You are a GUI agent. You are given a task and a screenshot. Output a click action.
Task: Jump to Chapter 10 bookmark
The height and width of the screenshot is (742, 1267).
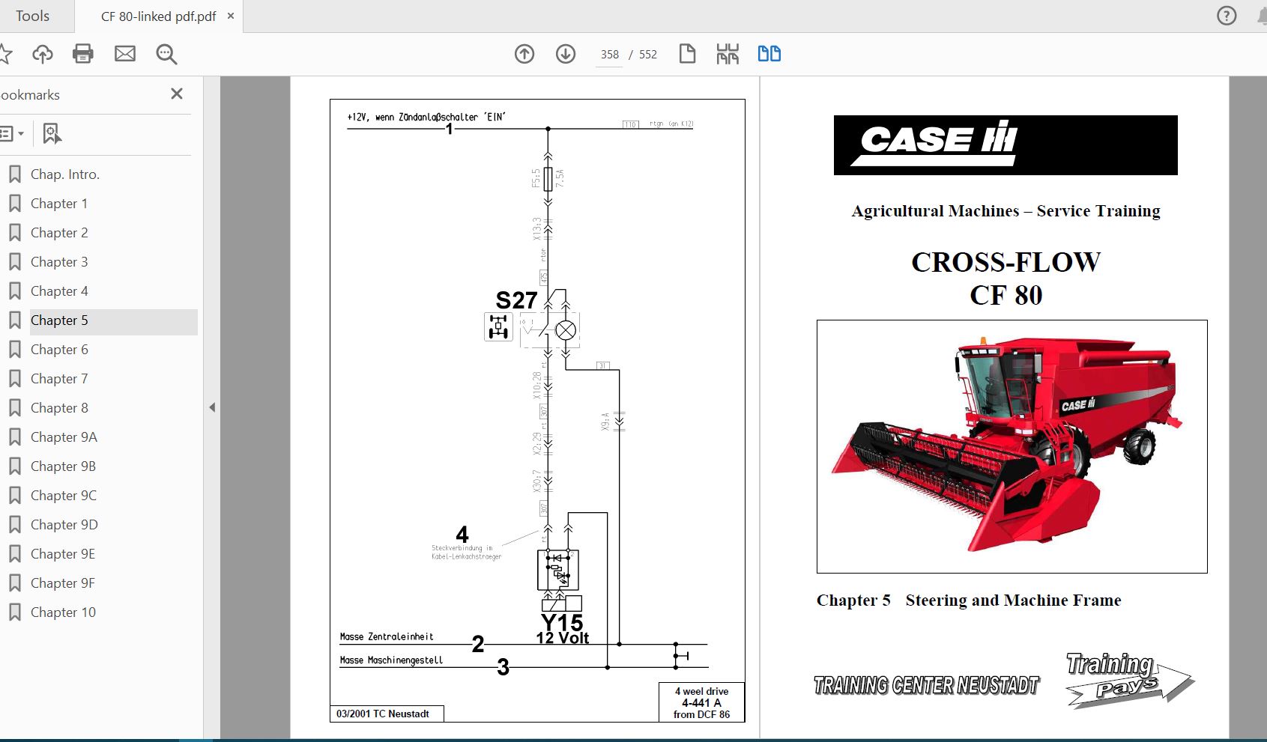pos(64,612)
